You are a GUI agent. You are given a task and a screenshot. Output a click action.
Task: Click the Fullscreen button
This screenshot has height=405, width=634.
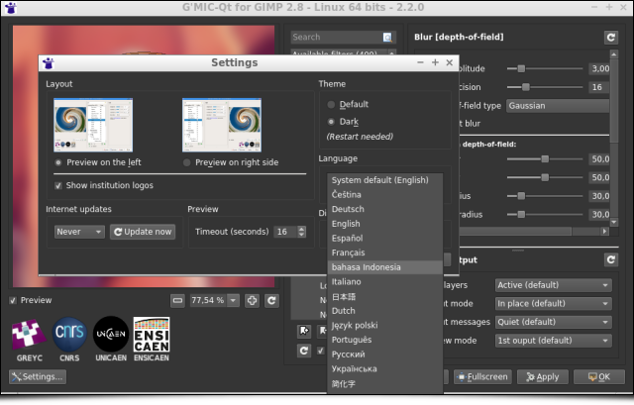point(482,376)
